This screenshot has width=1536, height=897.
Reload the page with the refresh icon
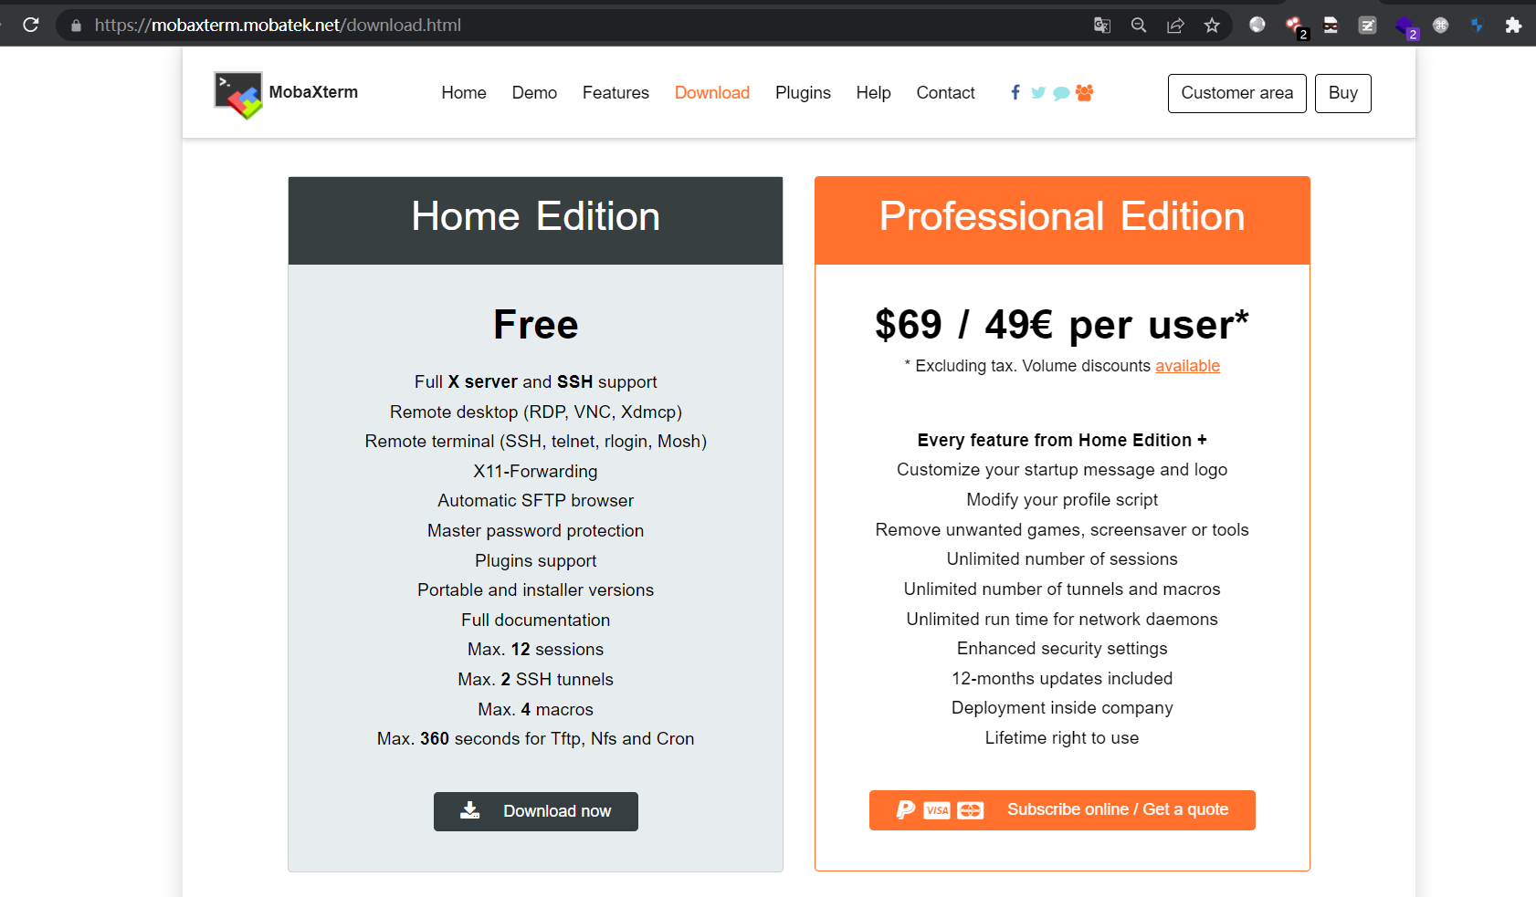[x=31, y=25]
